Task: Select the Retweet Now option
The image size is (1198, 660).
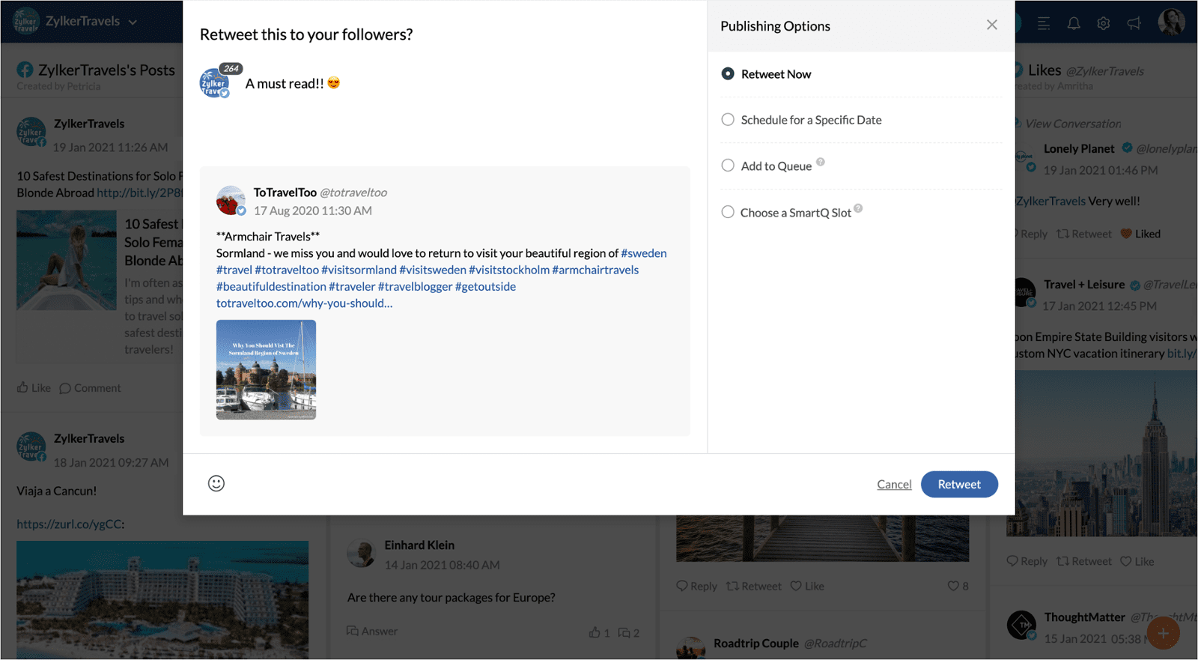Action: [728, 74]
